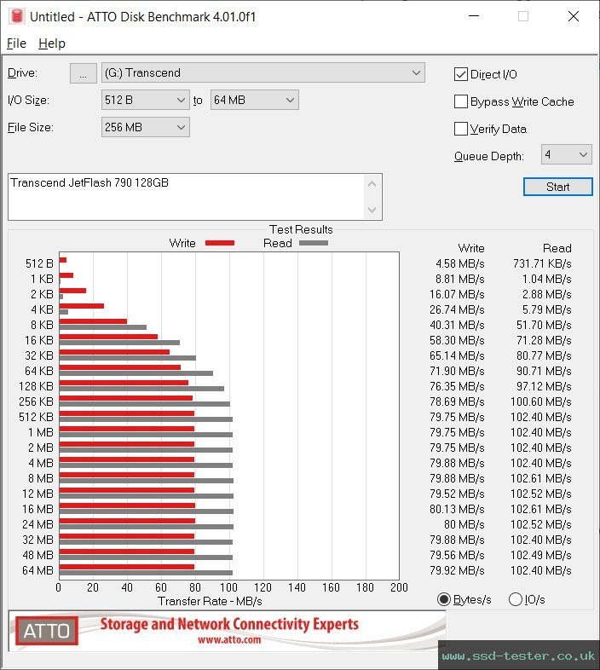Click the Transfer Rate - MB/s axis label
600x670 pixels.
click(210, 601)
